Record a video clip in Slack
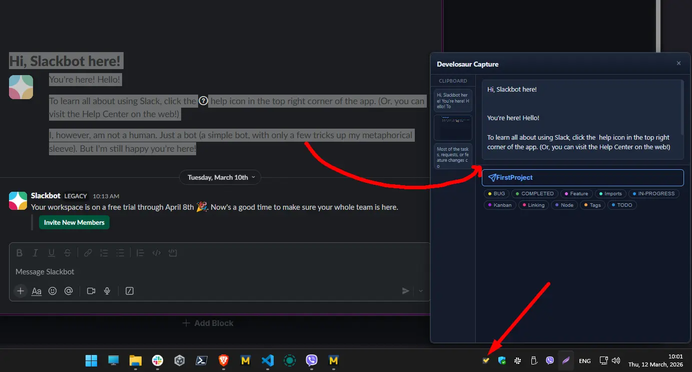The image size is (692, 372). pos(91,291)
